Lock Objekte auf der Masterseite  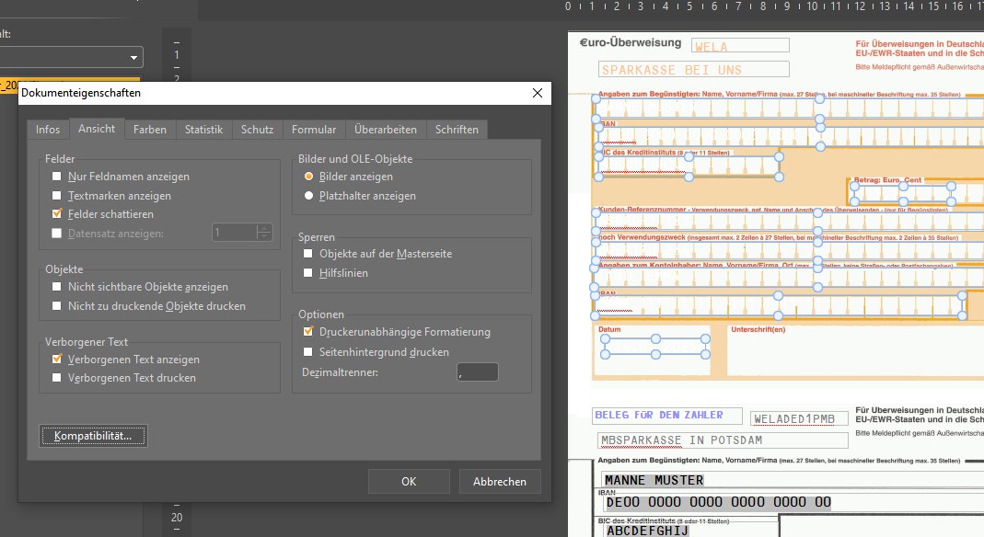click(x=308, y=254)
